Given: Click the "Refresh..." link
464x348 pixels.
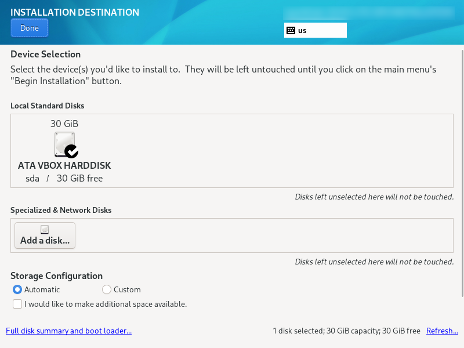Looking at the screenshot, I should (x=442, y=331).
